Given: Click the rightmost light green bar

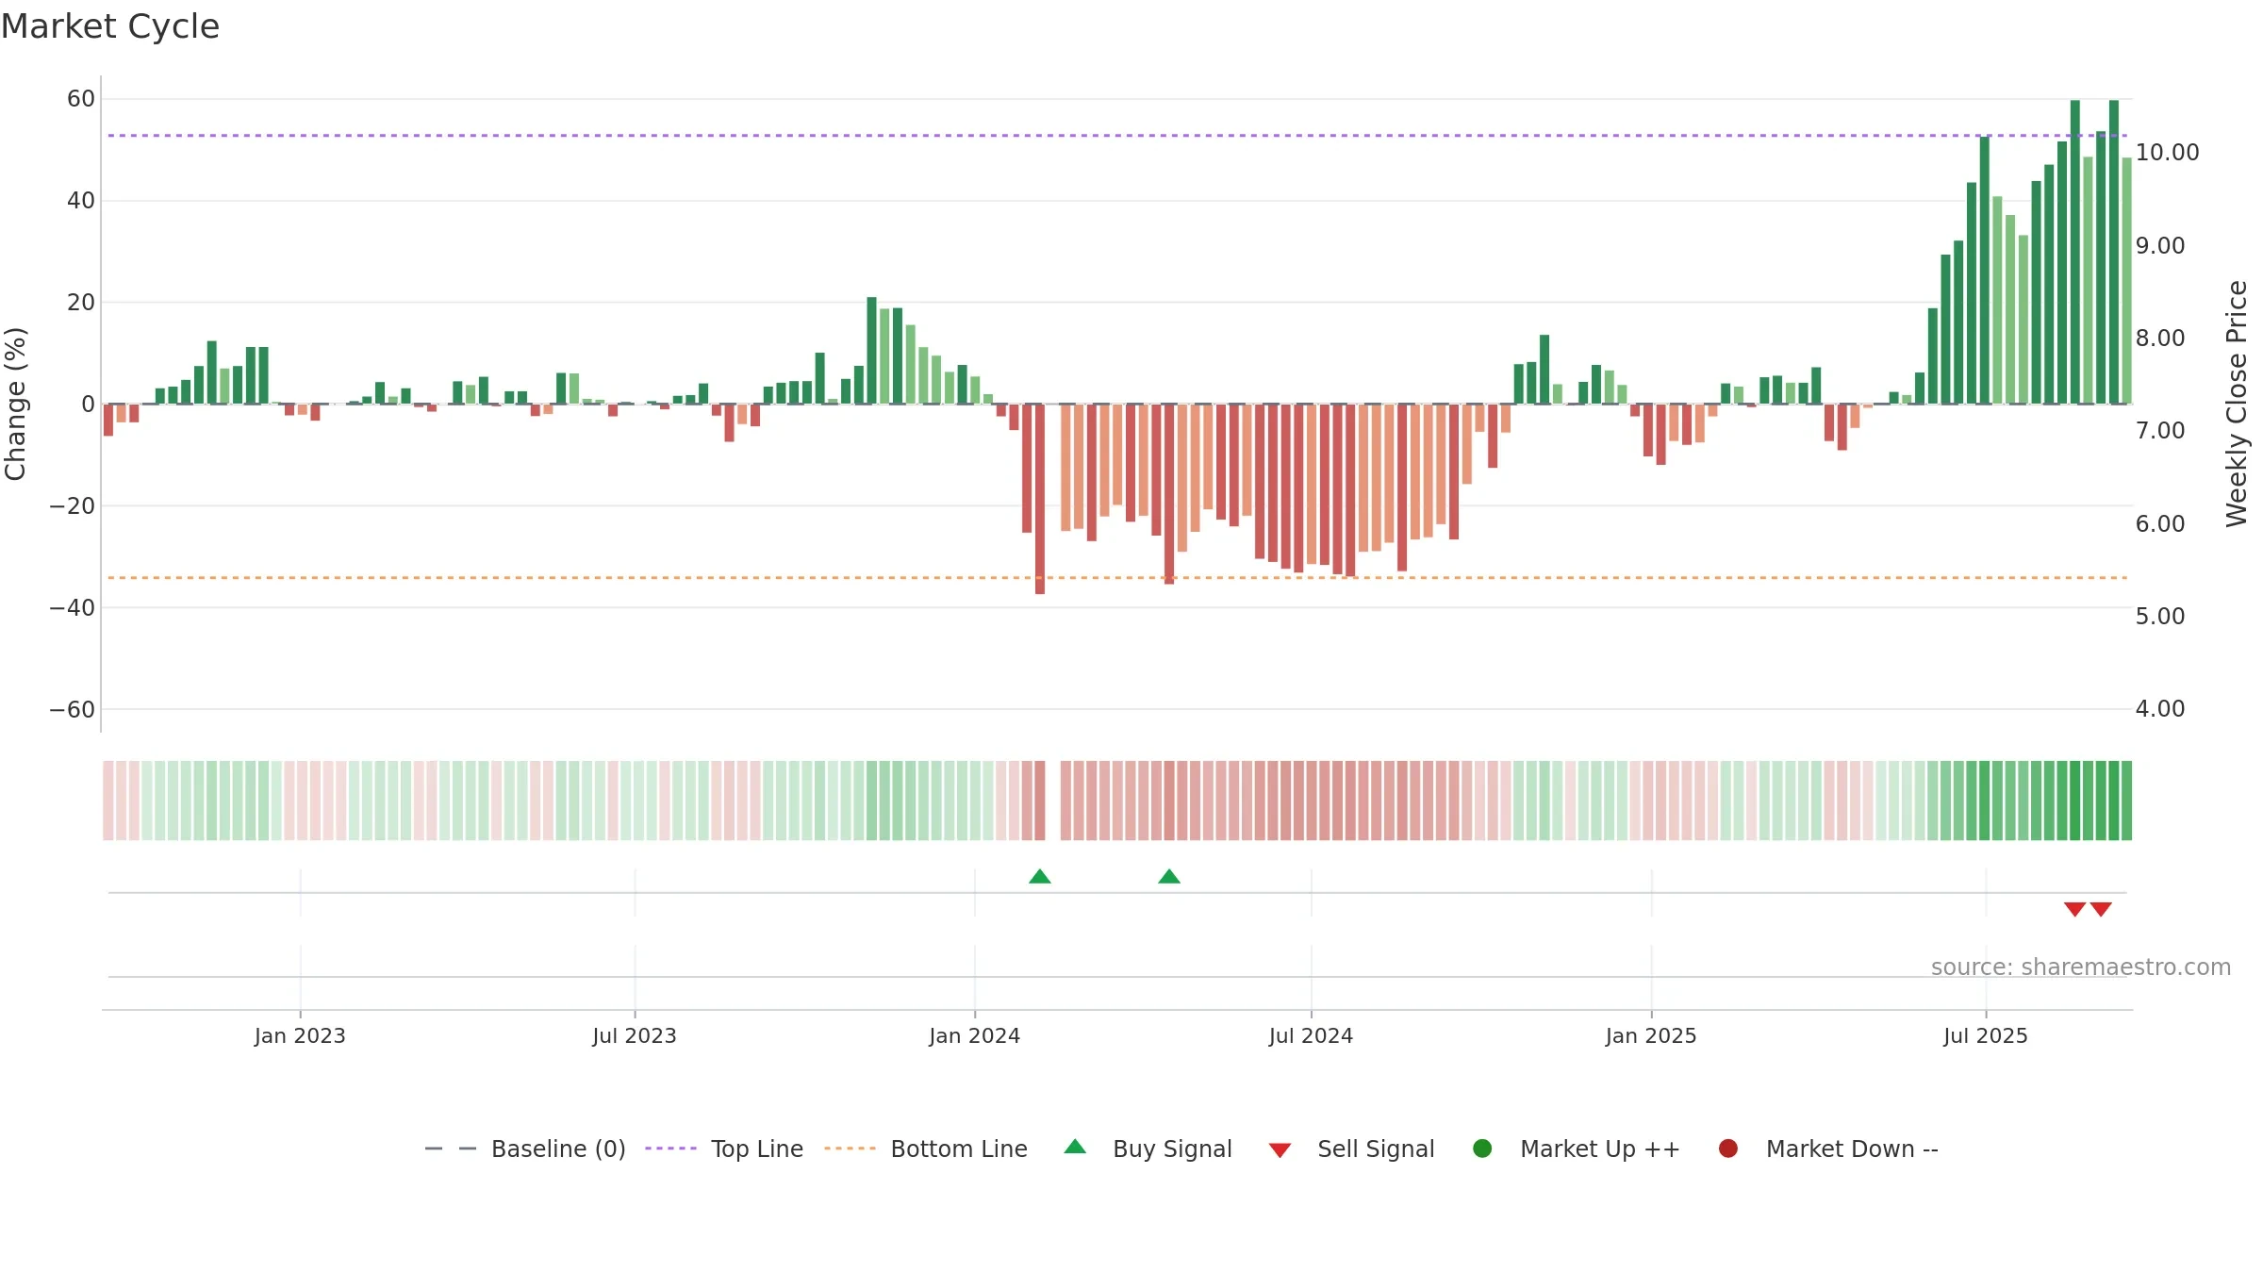Looking at the screenshot, I should click(2126, 280).
